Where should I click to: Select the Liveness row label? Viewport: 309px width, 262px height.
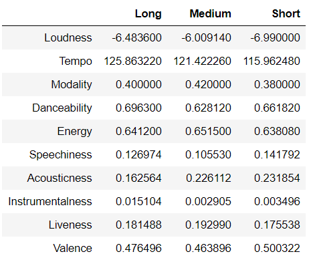click(70, 225)
